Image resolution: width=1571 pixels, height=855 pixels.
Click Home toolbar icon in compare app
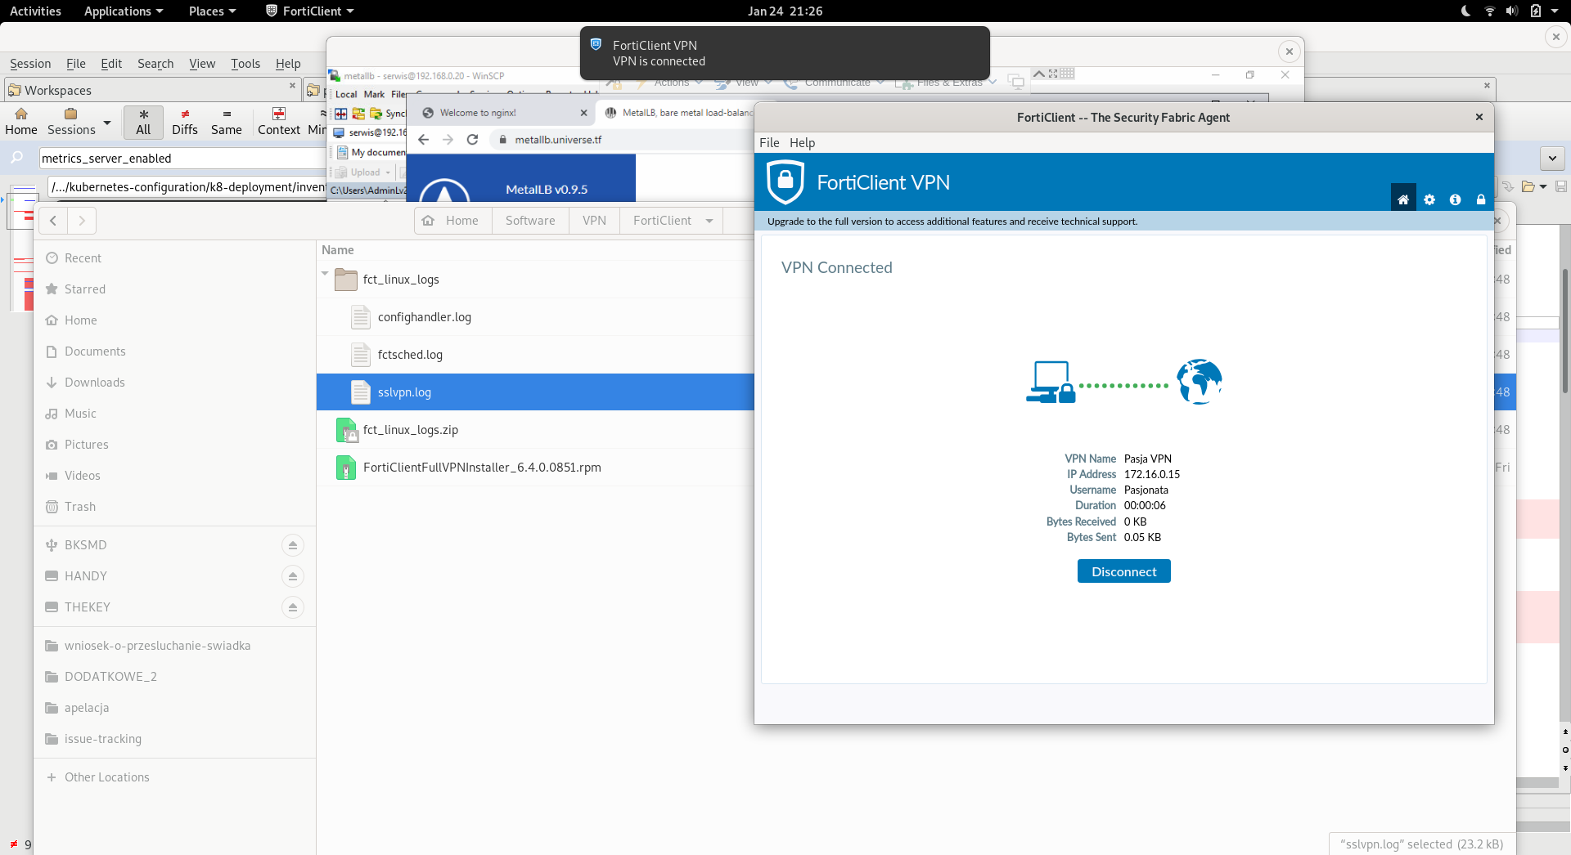[21, 122]
